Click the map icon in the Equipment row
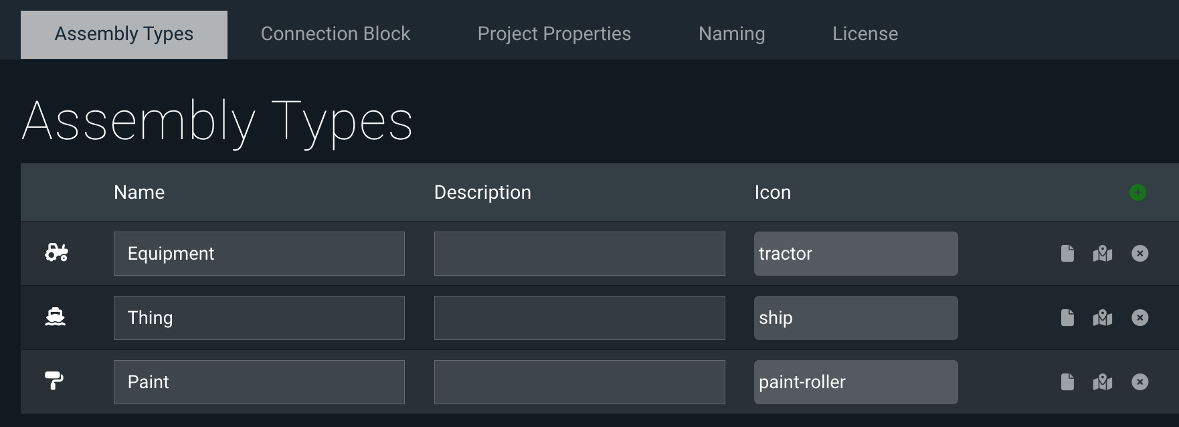The image size is (1179, 427). (1103, 254)
